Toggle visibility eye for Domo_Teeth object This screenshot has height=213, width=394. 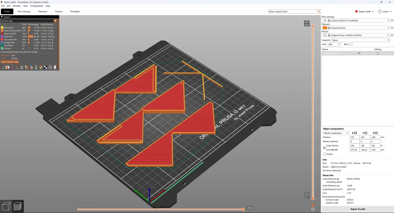point(359,53)
